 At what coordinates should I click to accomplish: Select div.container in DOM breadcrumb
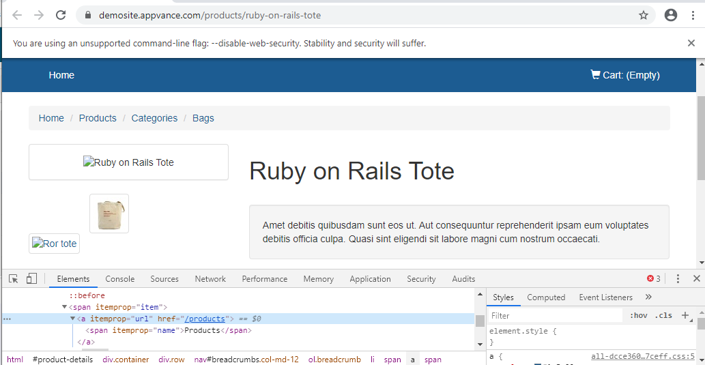[126, 360]
